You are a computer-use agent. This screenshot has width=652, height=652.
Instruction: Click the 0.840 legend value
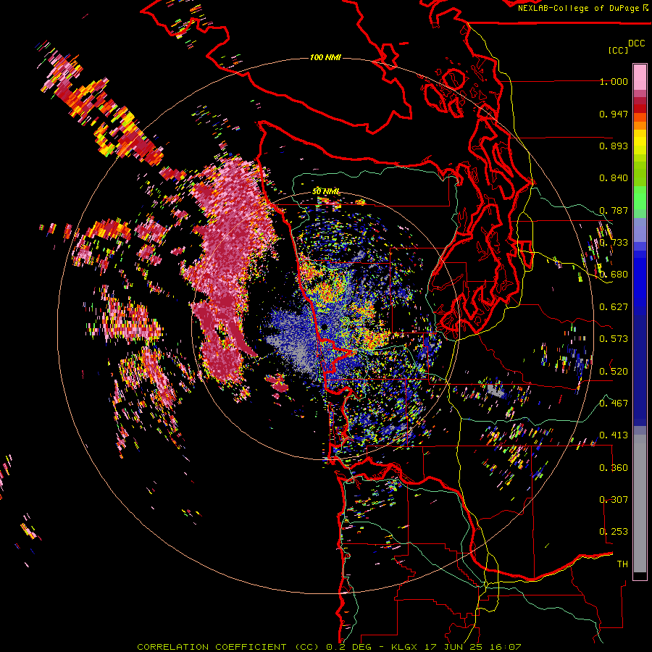click(x=614, y=178)
